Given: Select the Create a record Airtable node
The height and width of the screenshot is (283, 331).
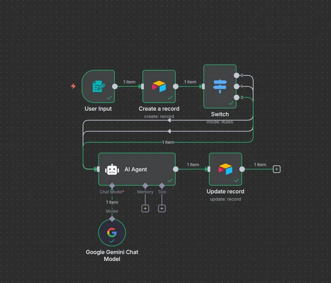Looking at the screenshot, I should [159, 86].
